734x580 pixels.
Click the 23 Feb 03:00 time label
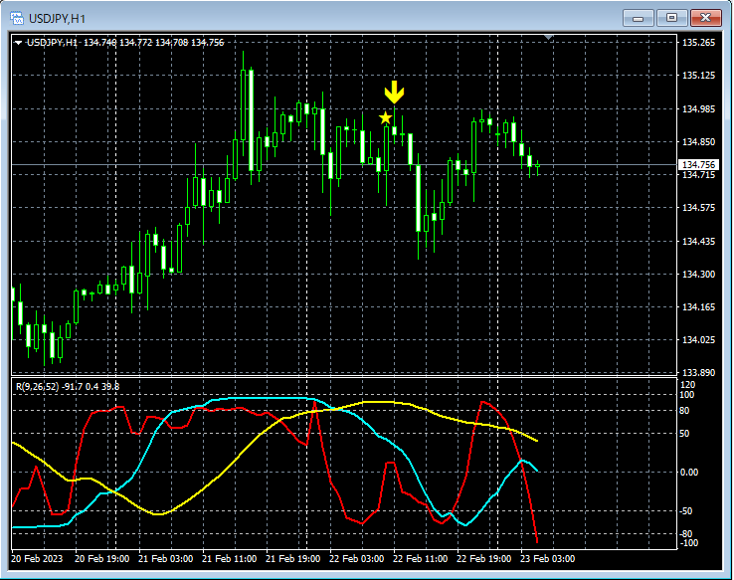click(x=548, y=559)
